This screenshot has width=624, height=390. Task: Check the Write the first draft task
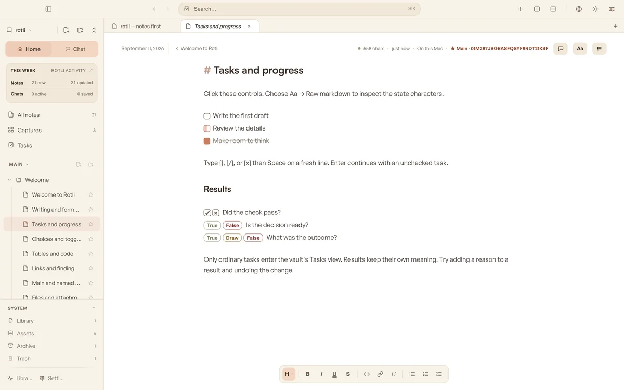207,116
